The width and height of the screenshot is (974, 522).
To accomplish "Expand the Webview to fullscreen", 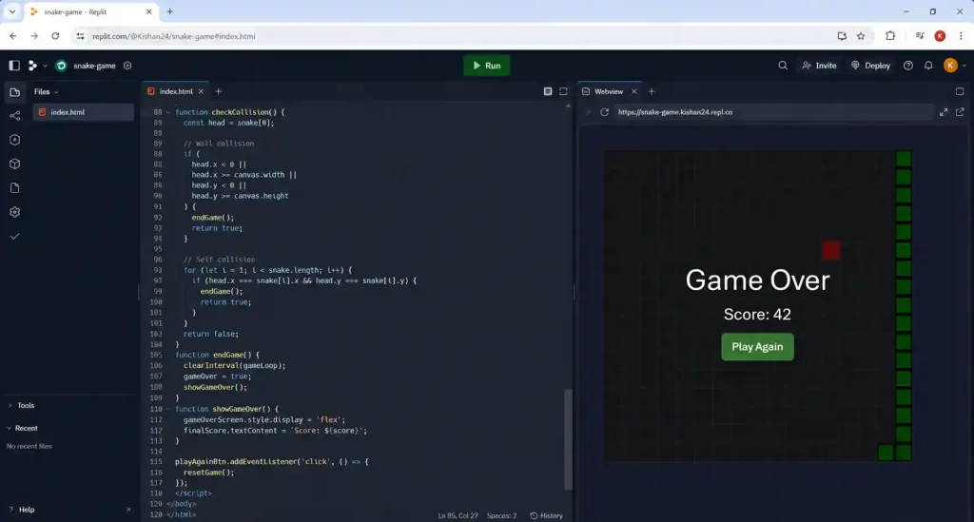I will pos(944,112).
